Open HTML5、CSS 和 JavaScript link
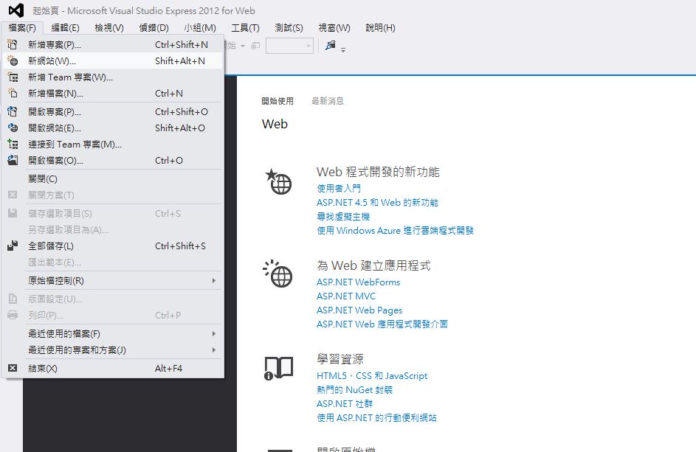The width and height of the screenshot is (696, 452). click(372, 376)
